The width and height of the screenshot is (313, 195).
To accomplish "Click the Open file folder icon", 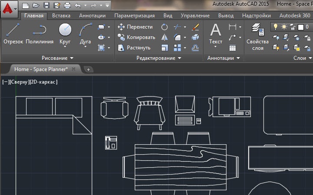I will [36, 5].
